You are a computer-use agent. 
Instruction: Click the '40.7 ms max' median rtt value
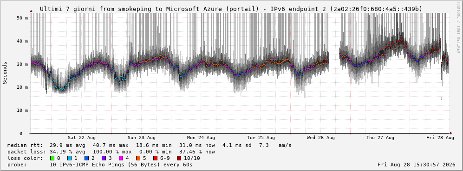111,146
